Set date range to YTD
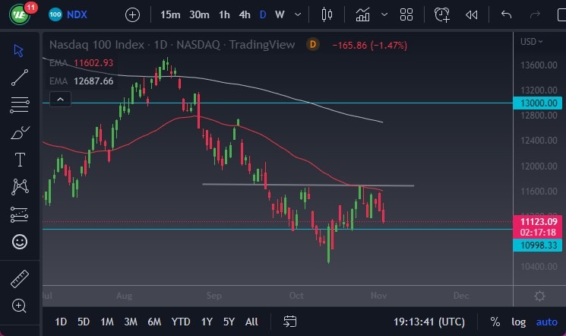 [181, 322]
